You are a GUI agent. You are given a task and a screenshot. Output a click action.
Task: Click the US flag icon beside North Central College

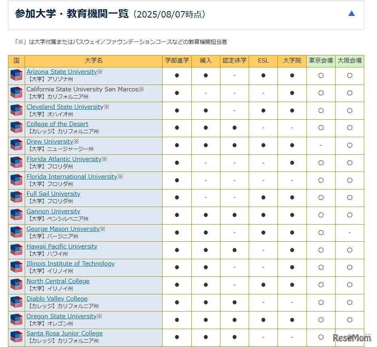16,285
